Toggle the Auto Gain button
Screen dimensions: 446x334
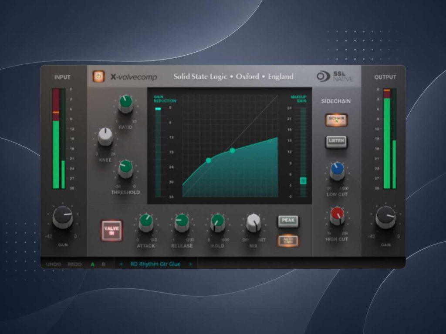point(288,241)
